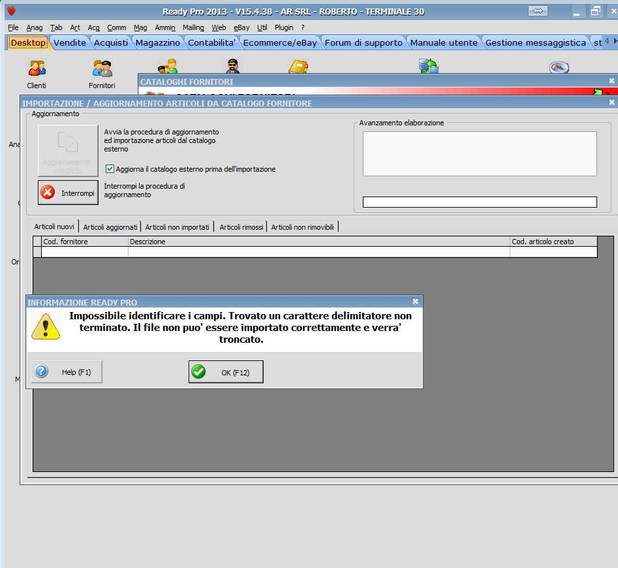The width and height of the screenshot is (618, 568).
Task: Select the Articoli aggiornati tab
Action: 110,227
